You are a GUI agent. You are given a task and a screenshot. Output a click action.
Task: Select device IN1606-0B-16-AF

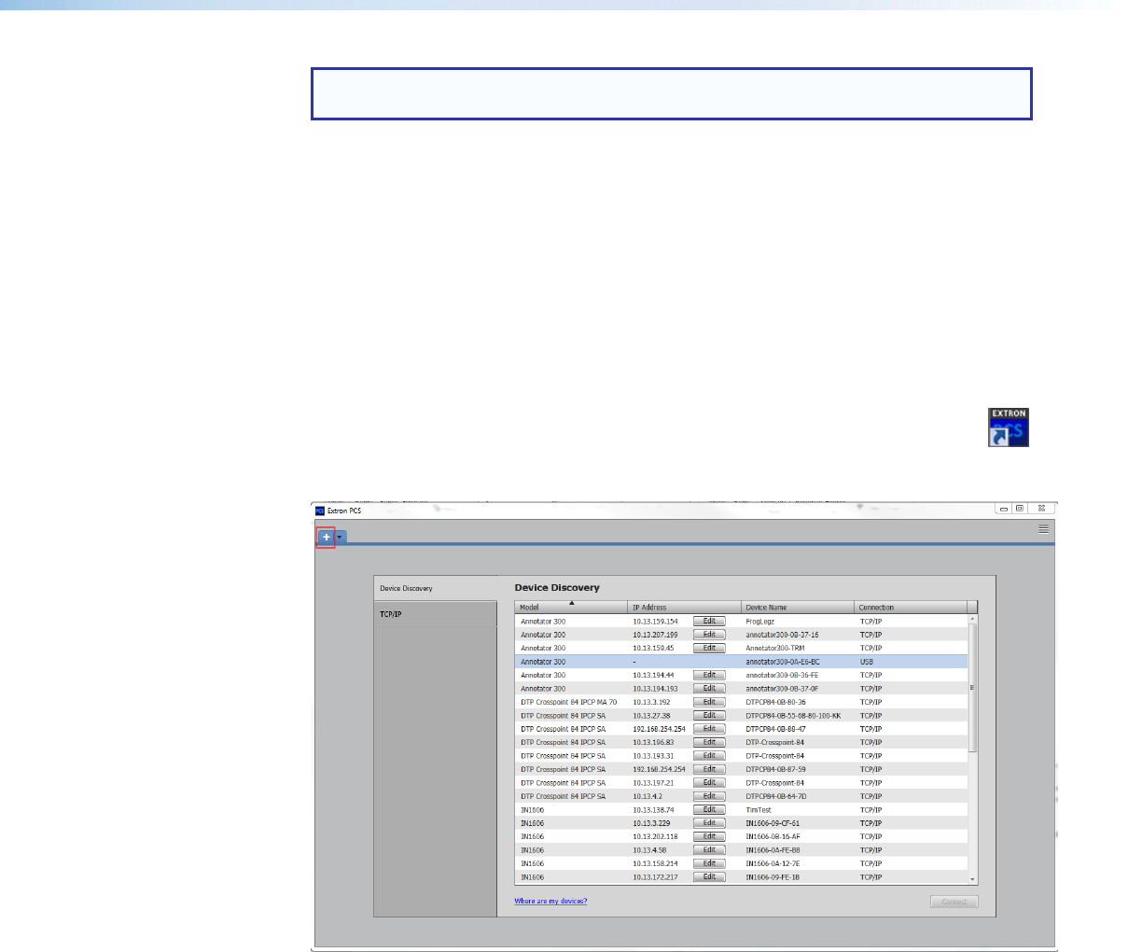(x=773, y=837)
